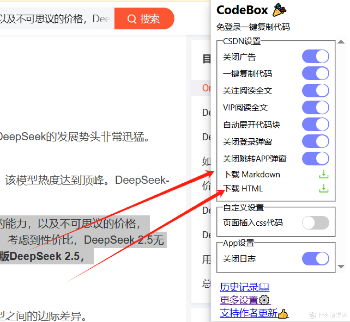The height and width of the screenshot is (322, 350).
Task: Click the 型之间的边际差异 sentence
Action: pos(43,316)
